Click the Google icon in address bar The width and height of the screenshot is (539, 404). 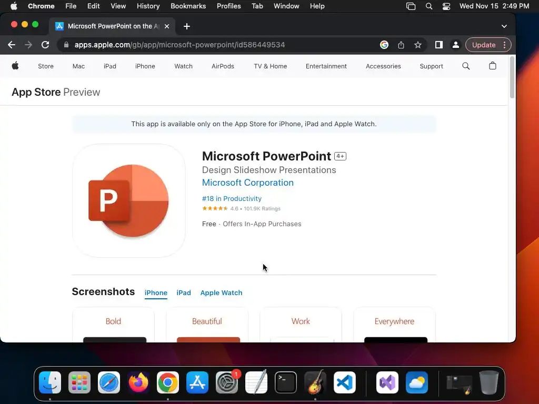(x=384, y=45)
